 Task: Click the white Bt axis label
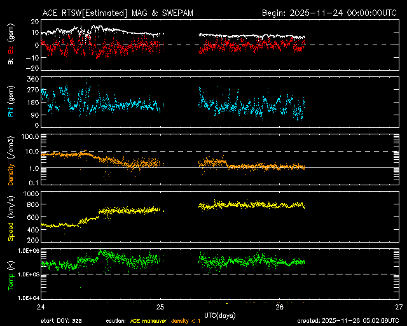tap(11, 61)
